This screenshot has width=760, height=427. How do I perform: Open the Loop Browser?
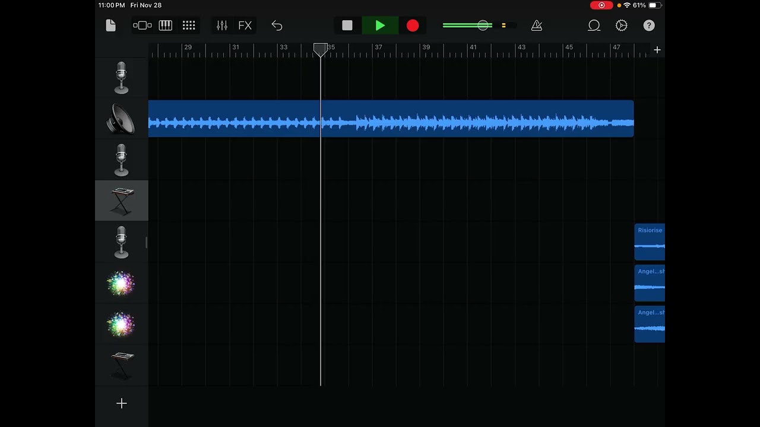[x=594, y=26]
